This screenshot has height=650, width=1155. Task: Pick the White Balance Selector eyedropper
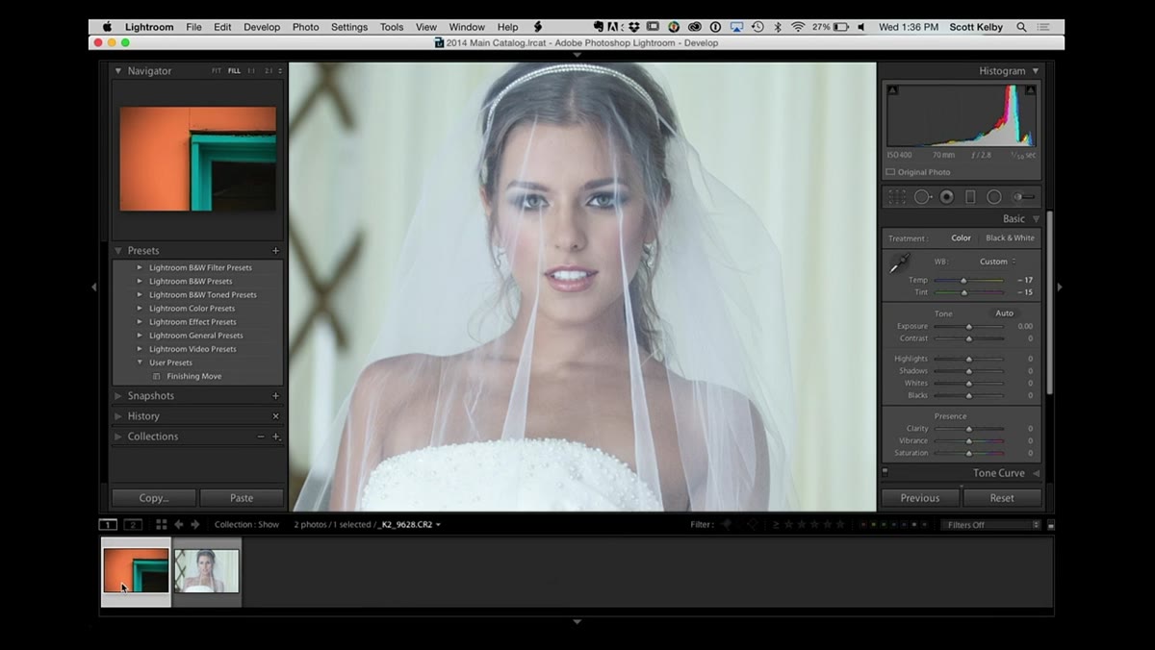[x=900, y=262]
